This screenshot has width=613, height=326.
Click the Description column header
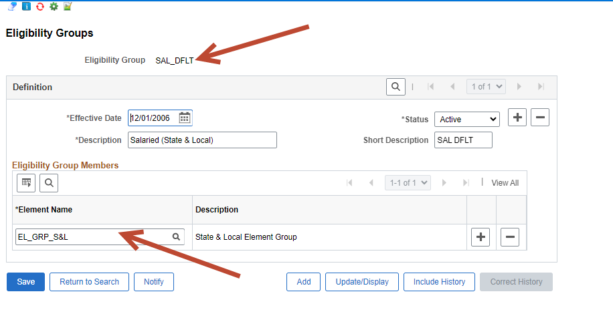pos(217,210)
